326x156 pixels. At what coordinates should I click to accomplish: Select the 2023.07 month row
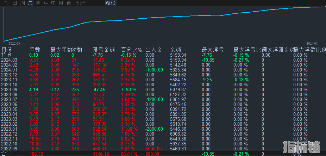pos(10,99)
